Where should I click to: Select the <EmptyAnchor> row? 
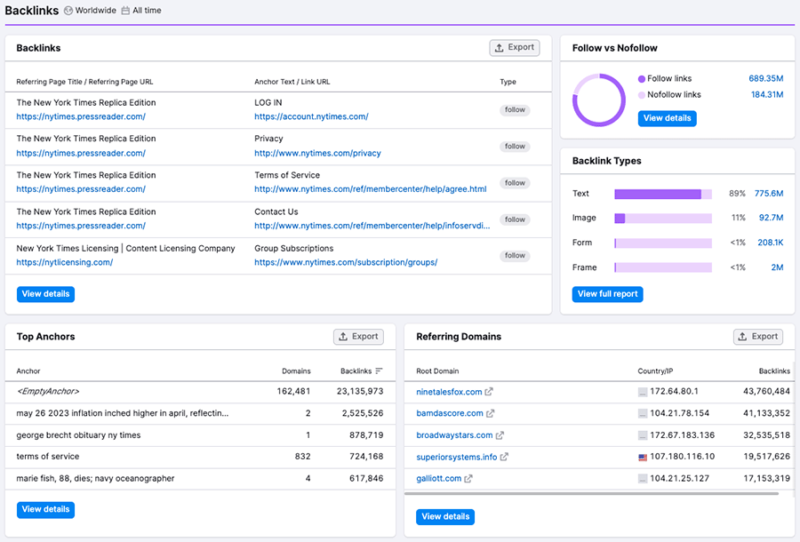click(x=200, y=392)
